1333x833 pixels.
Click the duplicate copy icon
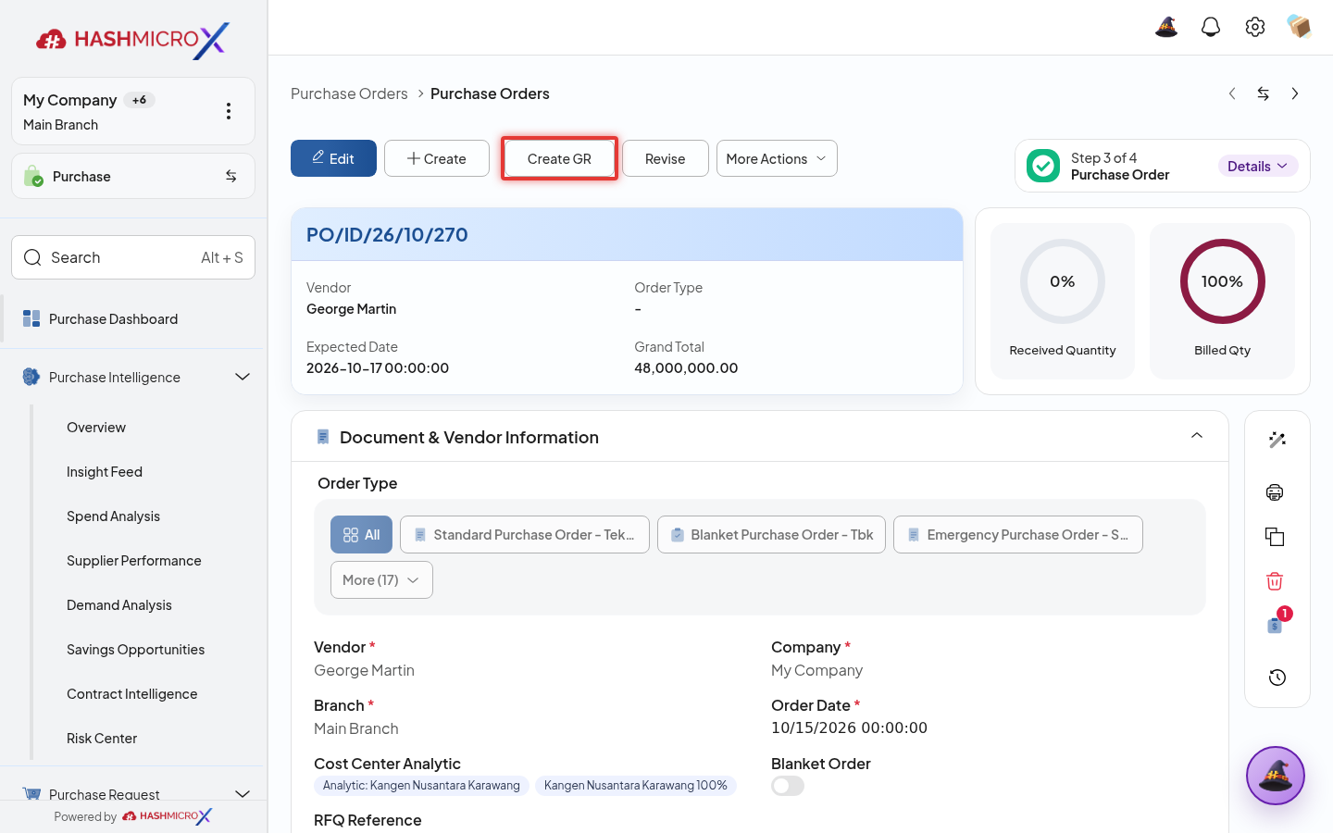[1275, 537]
